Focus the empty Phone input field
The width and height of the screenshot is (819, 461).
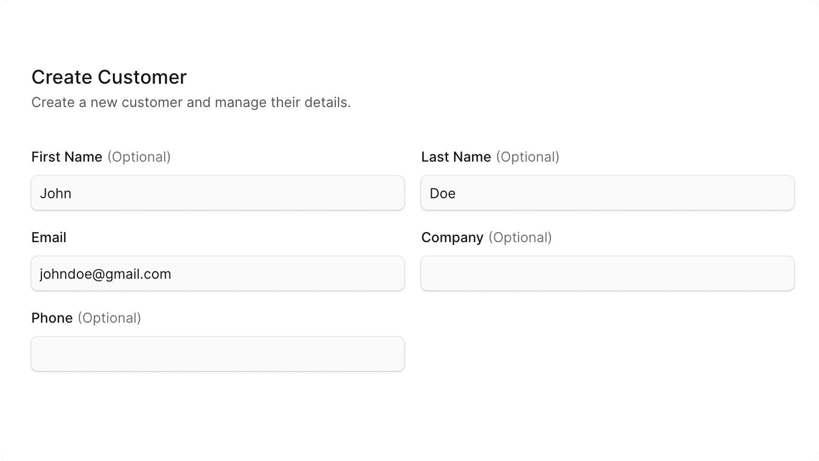click(217, 354)
